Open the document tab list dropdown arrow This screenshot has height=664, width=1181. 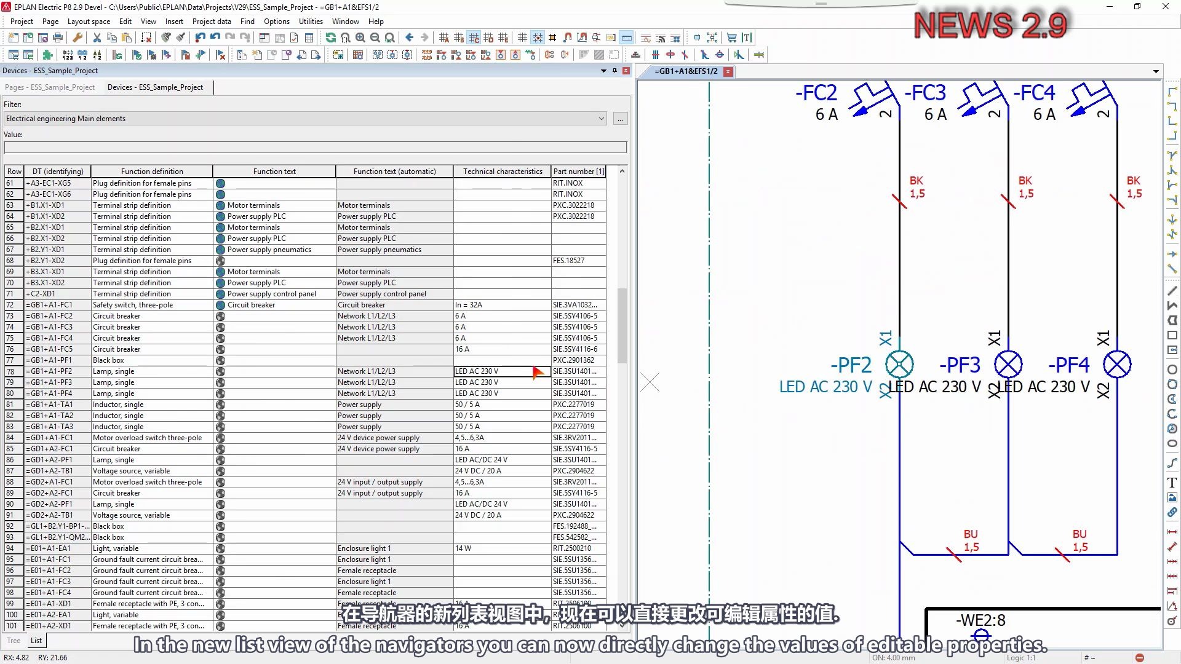[1156, 71]
